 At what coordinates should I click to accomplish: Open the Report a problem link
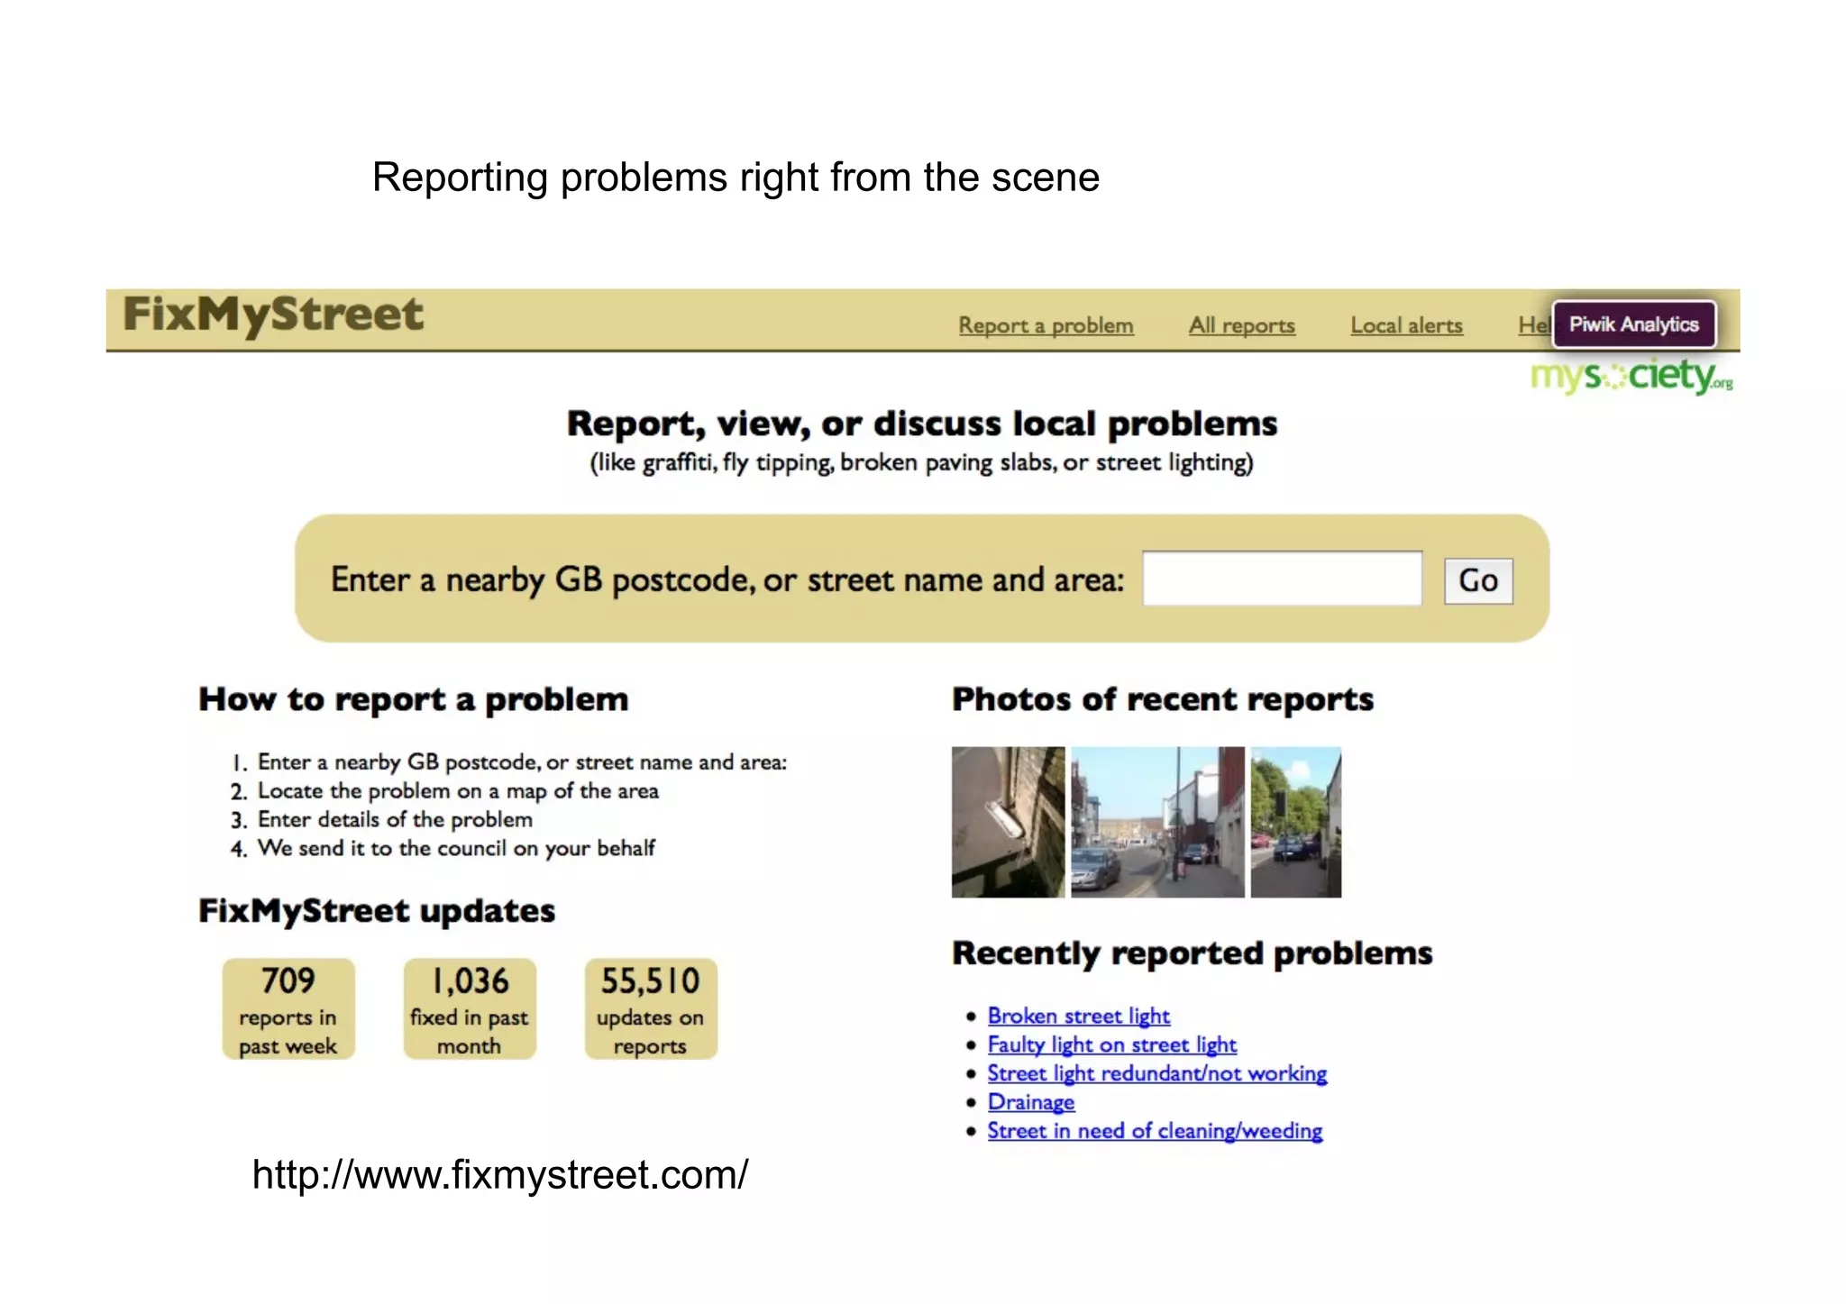[x=1046, y=325]
